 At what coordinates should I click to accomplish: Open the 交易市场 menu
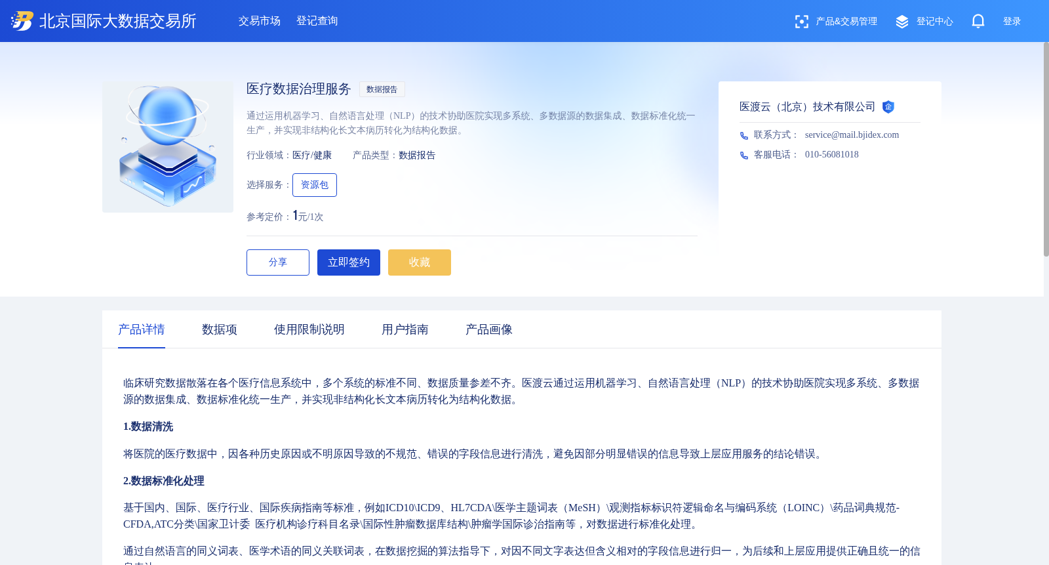260,21
